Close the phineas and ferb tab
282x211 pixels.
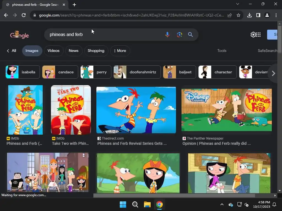pyautogui.click(x=64, y=5)
